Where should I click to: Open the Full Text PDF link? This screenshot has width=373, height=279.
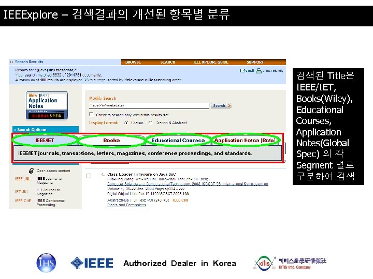[x=150, y=200]
